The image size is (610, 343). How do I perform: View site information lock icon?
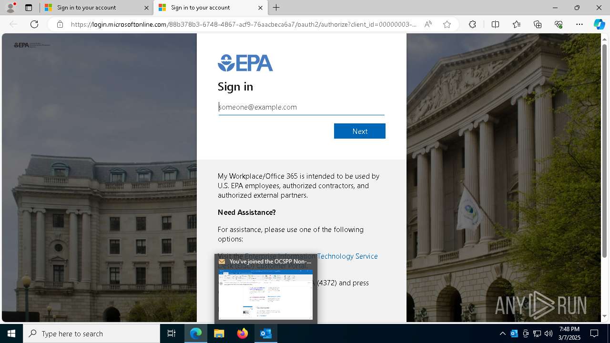click(x=60, y=24)
